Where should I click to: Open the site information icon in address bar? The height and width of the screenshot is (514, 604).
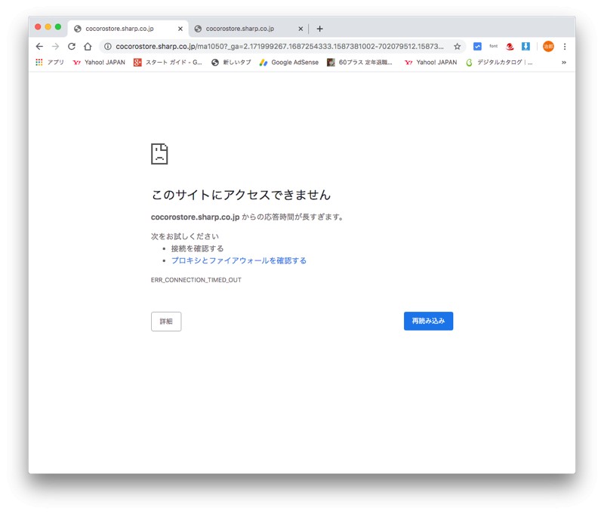click(x=108, y=46)
